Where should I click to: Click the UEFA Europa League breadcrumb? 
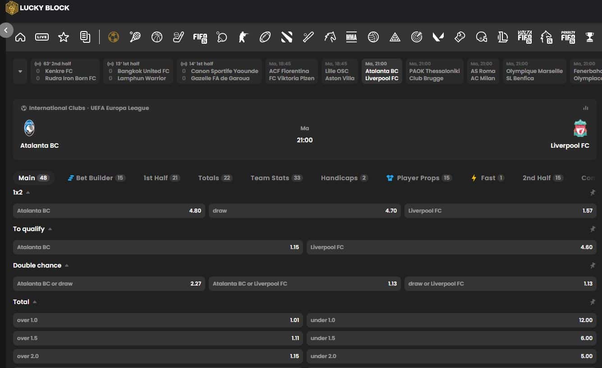pyautogui.click(x=119, y=108)
